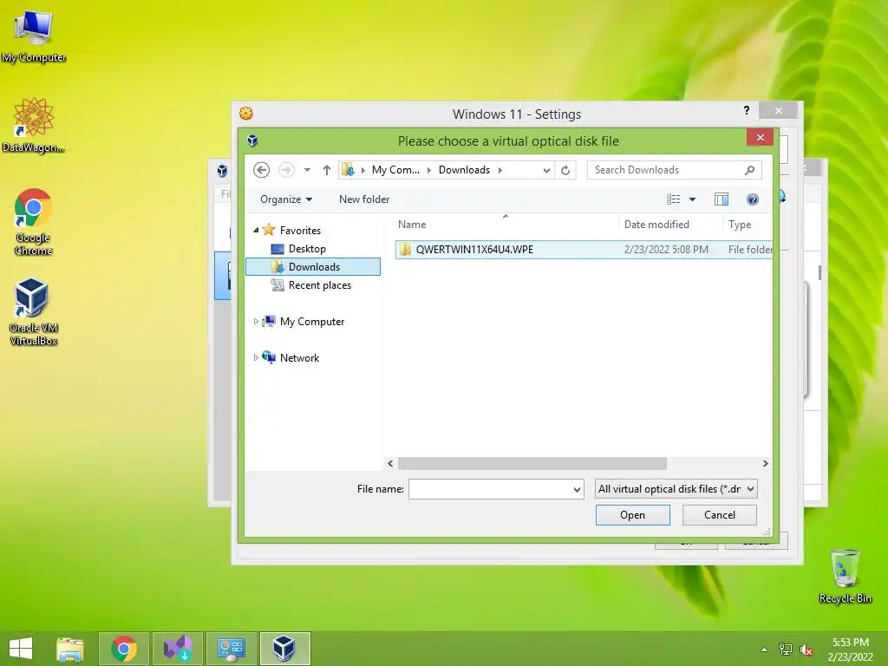The width and height of the screenshot is (888, 666).
Task: Expand arrow after Downloads breadcrumb
Action: pos(500,170)
